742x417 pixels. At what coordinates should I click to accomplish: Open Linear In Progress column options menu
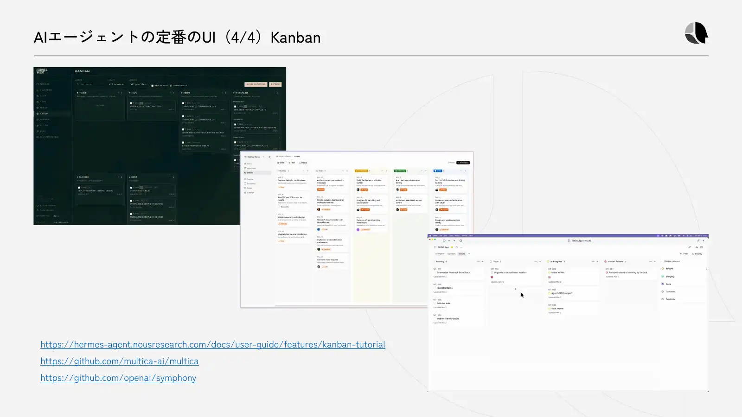click(x=593, y=261)
